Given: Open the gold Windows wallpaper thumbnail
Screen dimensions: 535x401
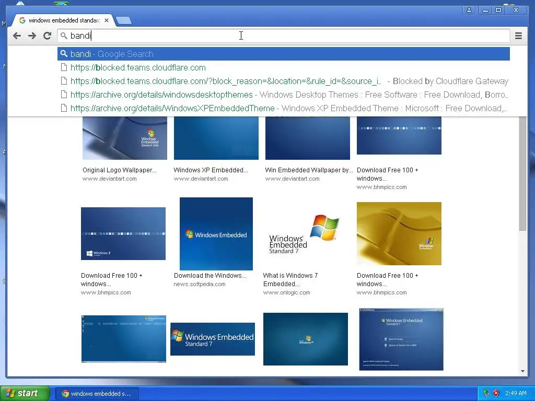Looking at the screenshot, I should pos(399,233).
